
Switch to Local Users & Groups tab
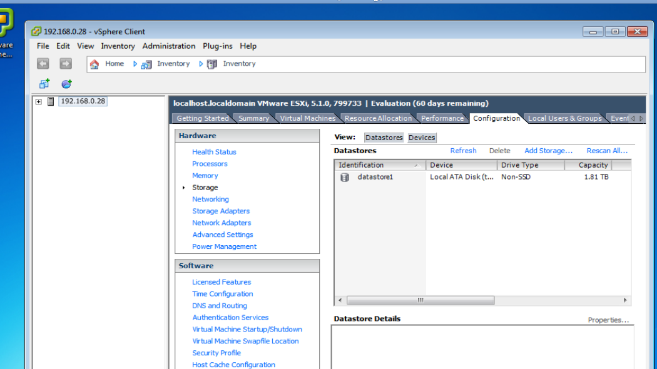[x=565, y=118]
